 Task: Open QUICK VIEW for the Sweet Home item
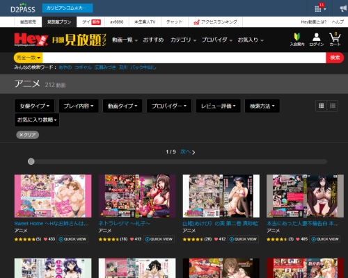[72, 239]
